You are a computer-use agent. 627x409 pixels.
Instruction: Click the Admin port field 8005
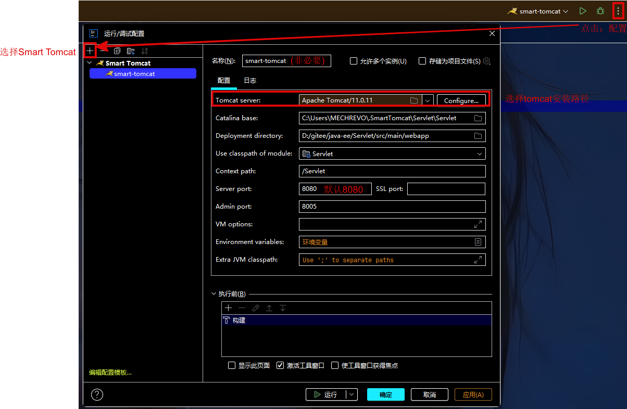pos(392,207)
